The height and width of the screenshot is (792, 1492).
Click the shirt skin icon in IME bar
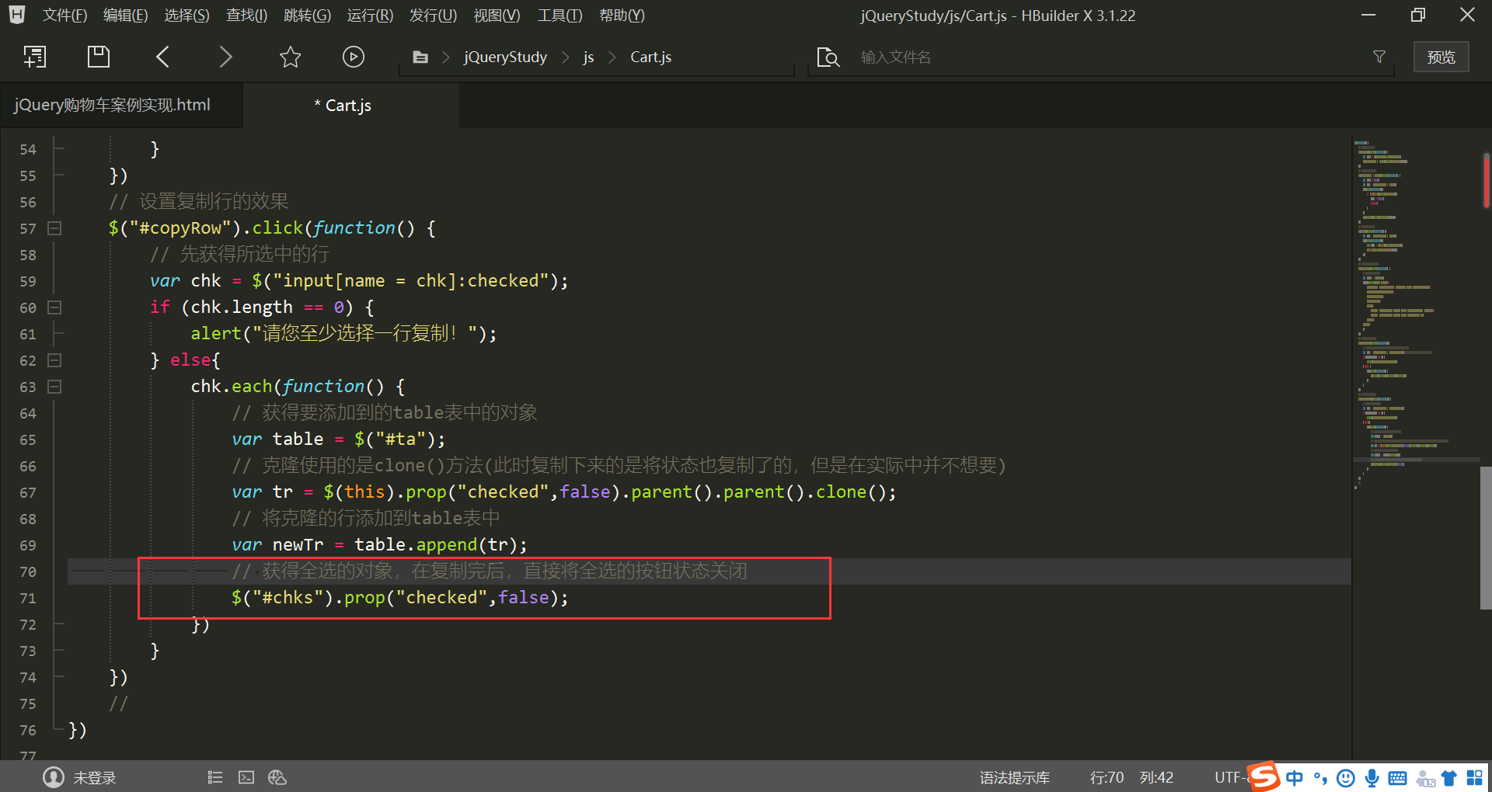tap(1448, 777)
